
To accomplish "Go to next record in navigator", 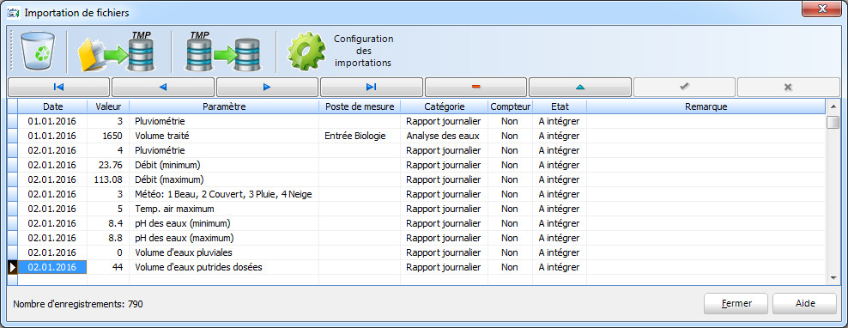I will tap(267, 87).
